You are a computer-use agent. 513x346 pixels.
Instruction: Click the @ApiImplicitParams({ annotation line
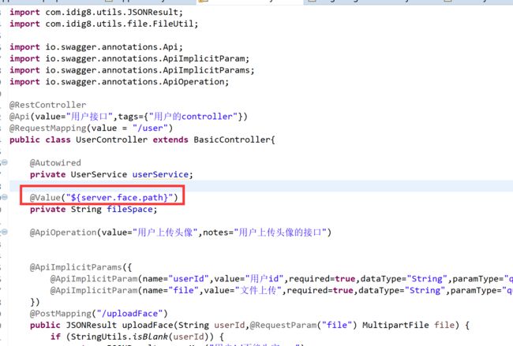81,267
